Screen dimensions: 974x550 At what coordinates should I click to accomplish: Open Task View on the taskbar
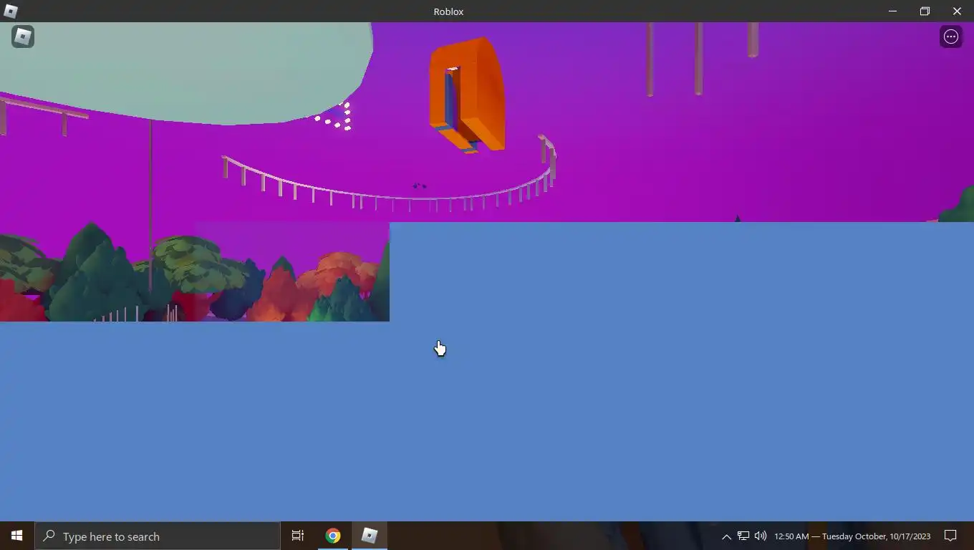[x=298, y=536]
